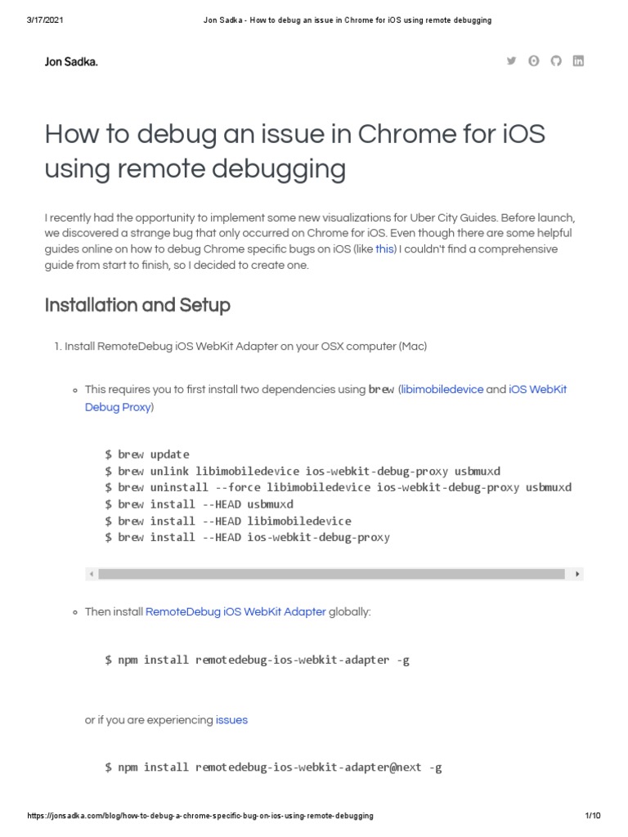Click the horizontal scrollbar thumb under brew commands

coord(332,574)
